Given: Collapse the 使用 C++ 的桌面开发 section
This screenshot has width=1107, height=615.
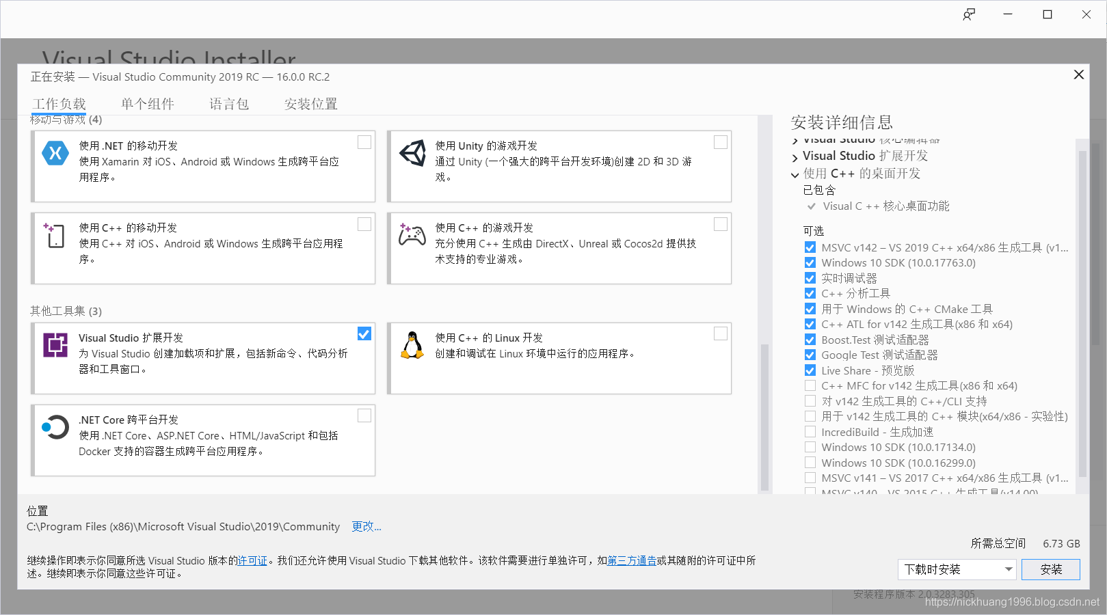Looking at the screenshot, I should [x=794, y=174].
